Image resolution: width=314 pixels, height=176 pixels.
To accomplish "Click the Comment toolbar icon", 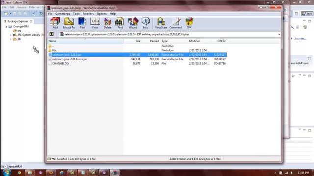I will tap(176, 23).
